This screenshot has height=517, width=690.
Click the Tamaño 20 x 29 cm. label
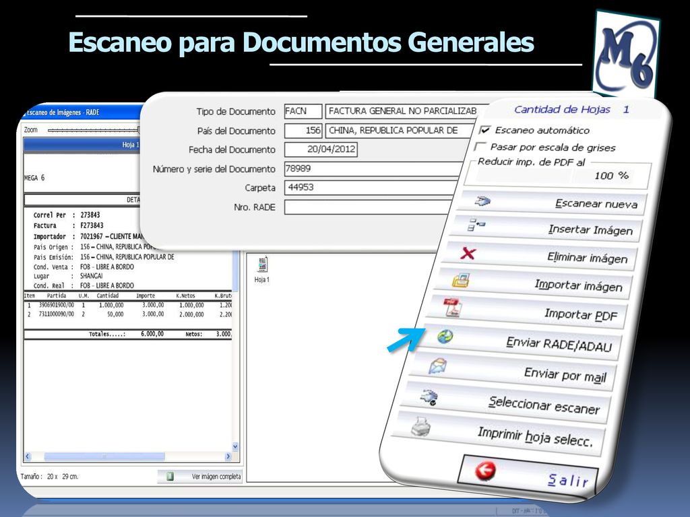coord(49,477)
